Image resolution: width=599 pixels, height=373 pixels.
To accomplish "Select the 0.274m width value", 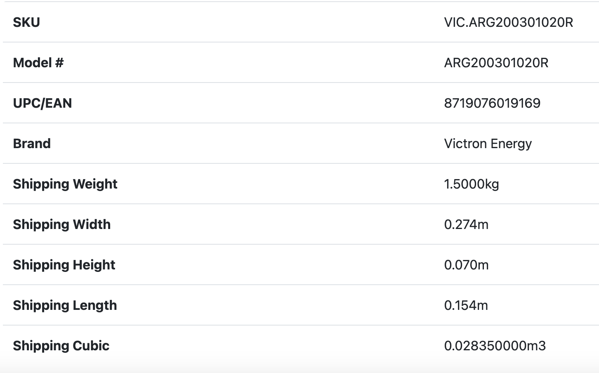I will pos(466,224).
